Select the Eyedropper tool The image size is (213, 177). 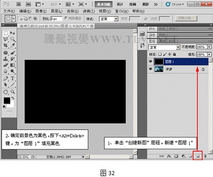click(13, 46)
